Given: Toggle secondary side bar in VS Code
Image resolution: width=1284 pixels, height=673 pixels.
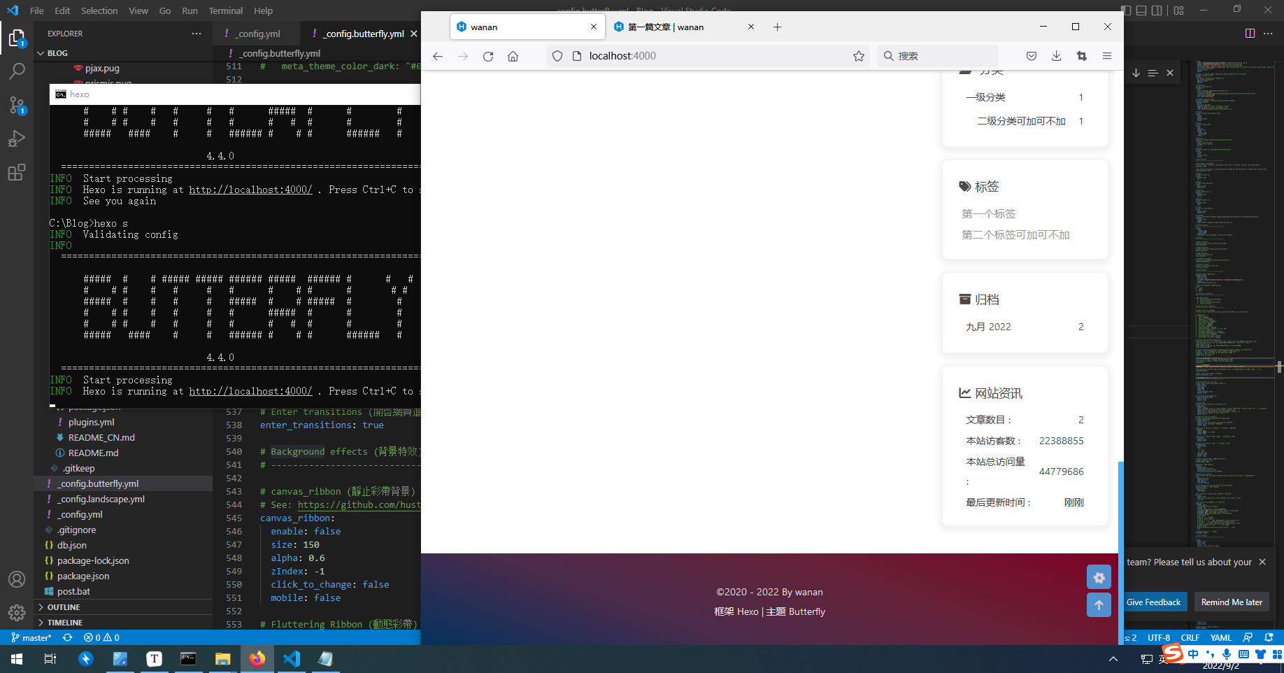Looking at the screenshot, I should (x=1157, y=10).
